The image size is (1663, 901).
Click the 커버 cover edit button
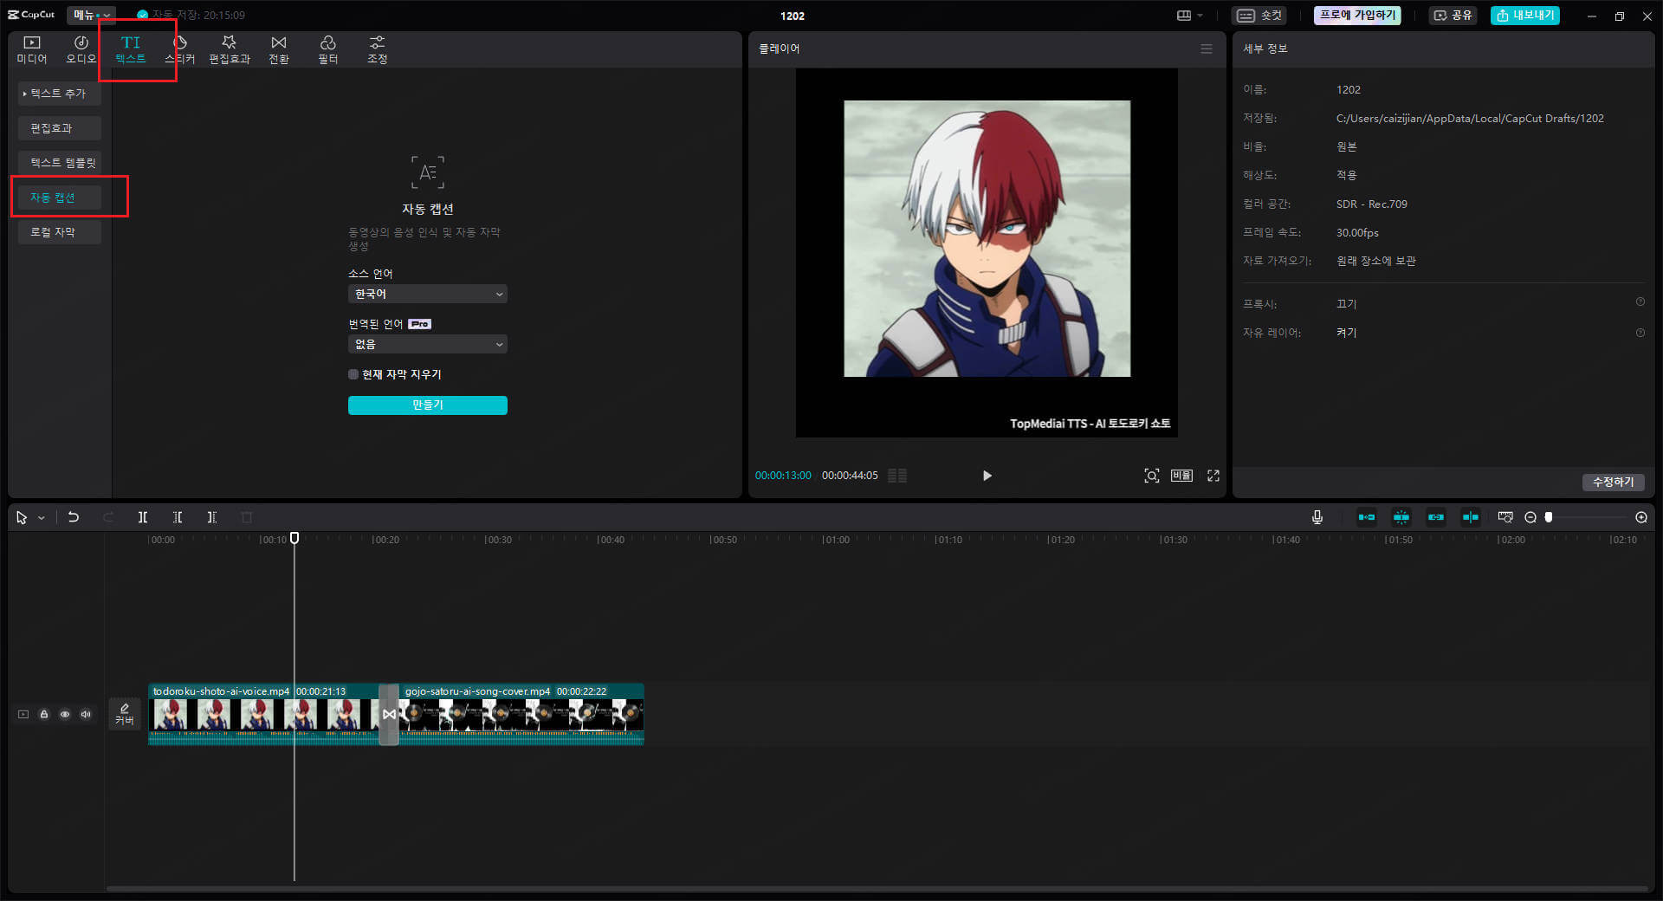coord(125,714)
